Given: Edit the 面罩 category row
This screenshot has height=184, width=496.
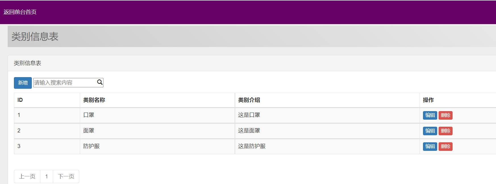Looking at the screenshot, I should coord(430,131).
